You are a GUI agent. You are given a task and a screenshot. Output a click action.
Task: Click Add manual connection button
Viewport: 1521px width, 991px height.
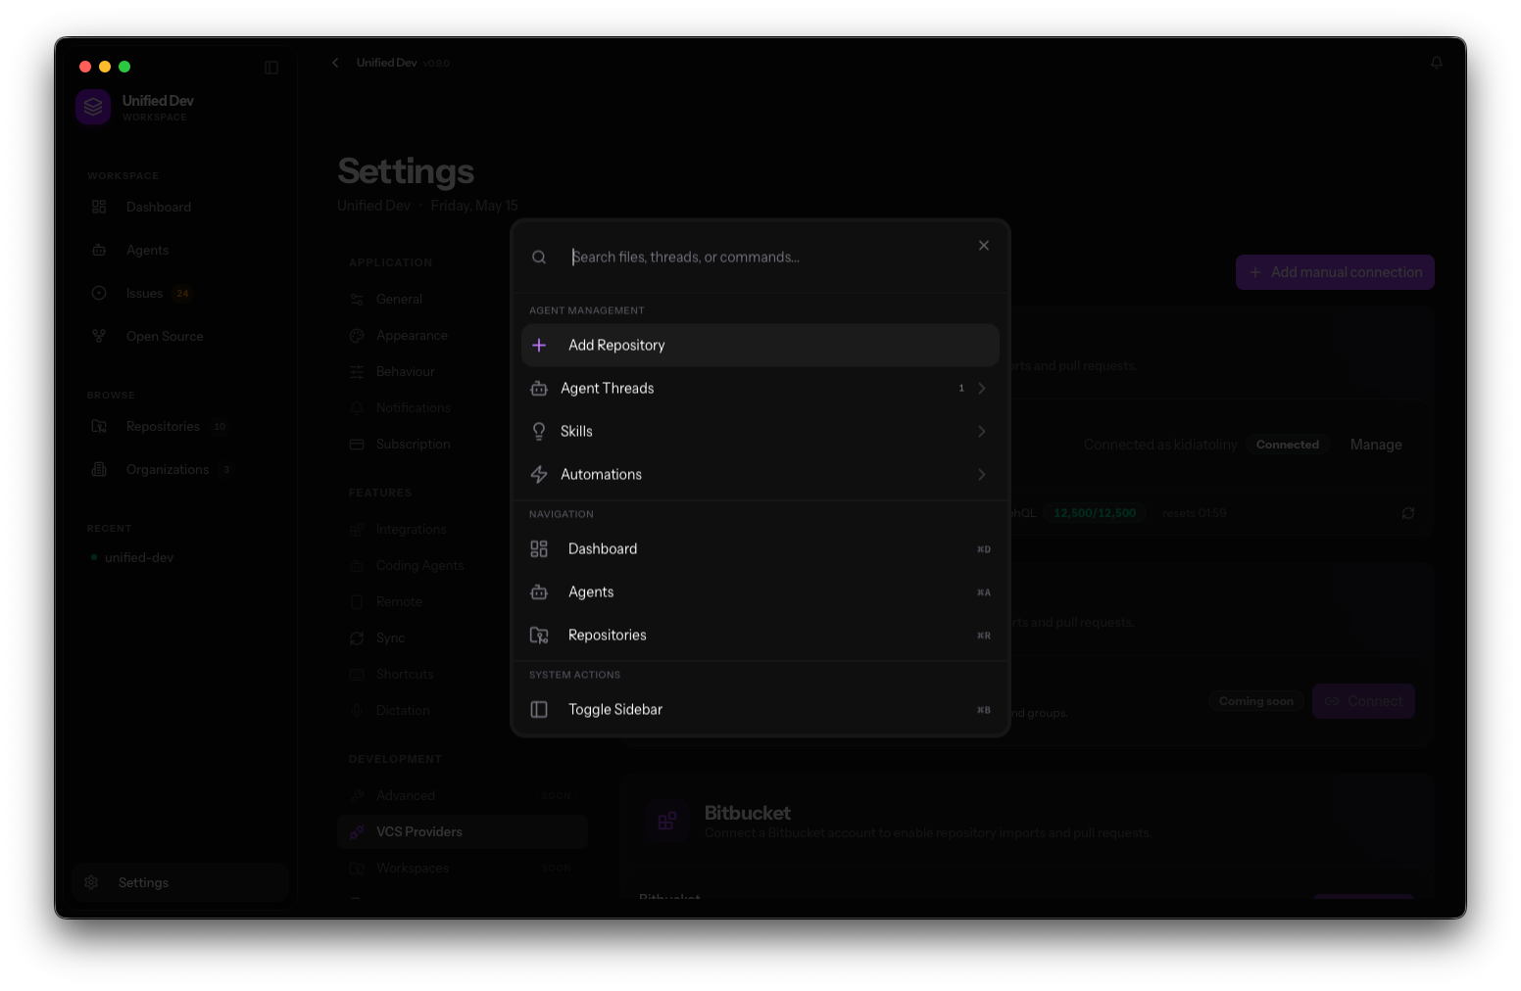[x=1335, y=273]
